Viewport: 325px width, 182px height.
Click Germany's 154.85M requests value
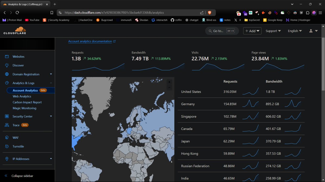click(x=230, y=104)
